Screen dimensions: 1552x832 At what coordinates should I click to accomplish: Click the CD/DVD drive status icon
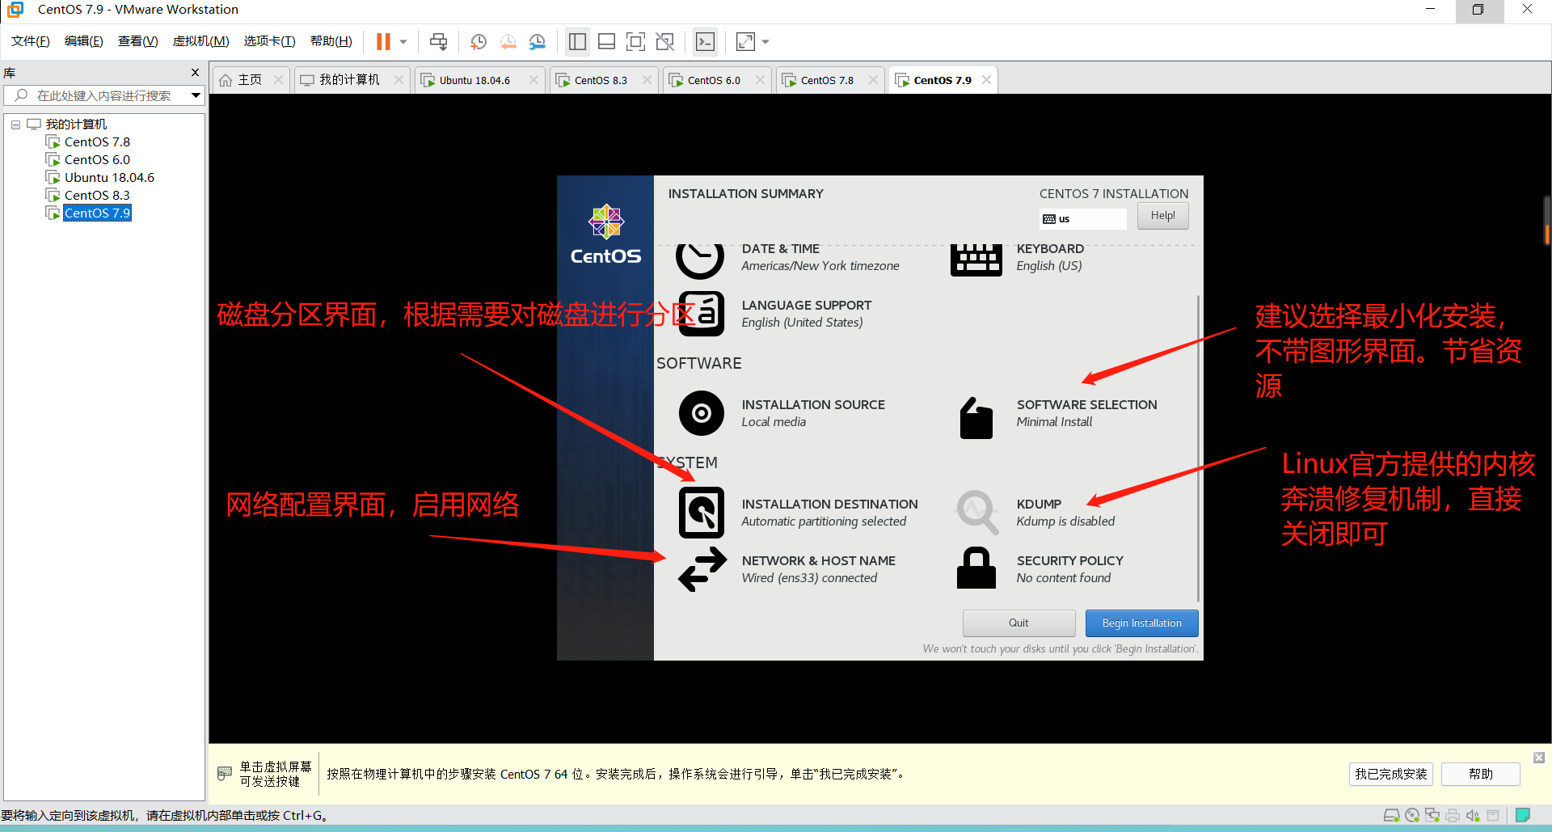click(x=1412, y=815)
